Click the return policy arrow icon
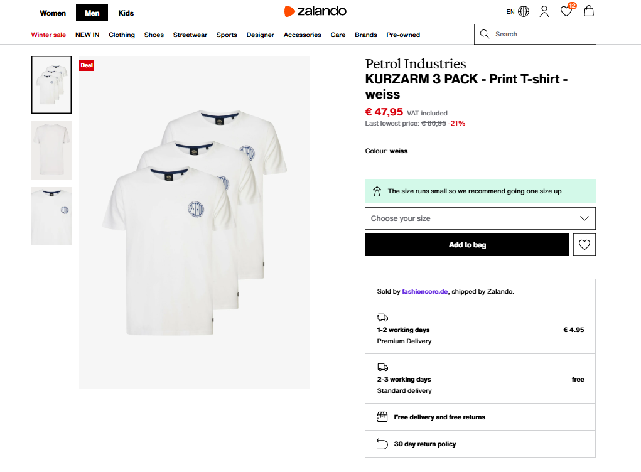This screenshot has height=472, width=641. click(382, 444)
